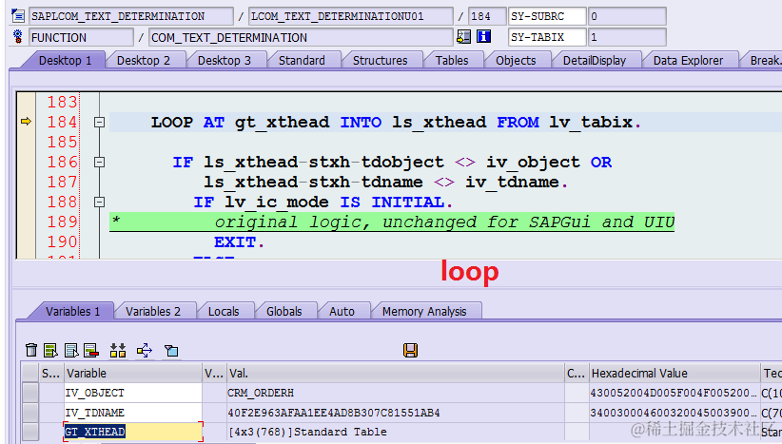Screen dimensions: 782x444
Task: Open the Standard tab
Action: coord(302,60)
